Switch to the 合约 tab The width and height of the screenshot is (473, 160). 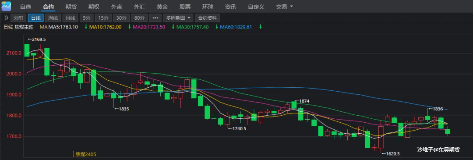click(48, 7)
